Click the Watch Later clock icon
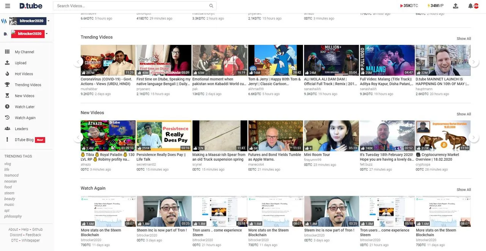This screenshot has height=251, width=486. click(7, 107)
